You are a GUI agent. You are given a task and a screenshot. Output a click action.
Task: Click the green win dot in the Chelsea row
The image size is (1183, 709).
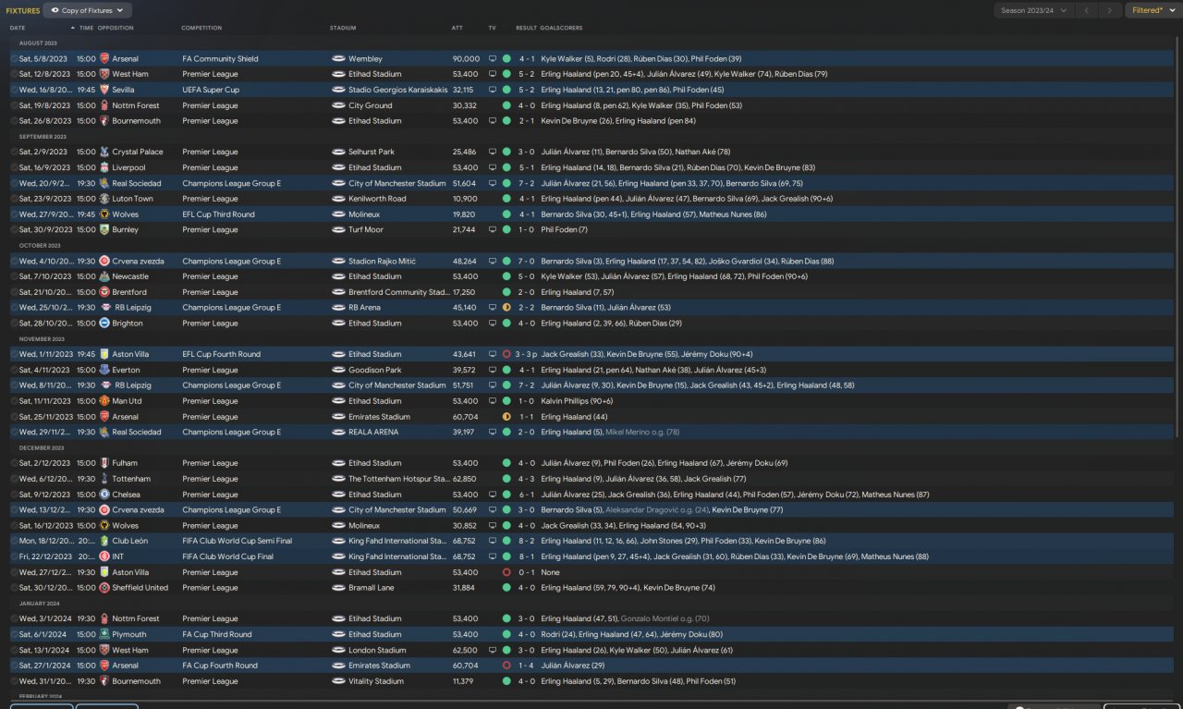(506, 495)
